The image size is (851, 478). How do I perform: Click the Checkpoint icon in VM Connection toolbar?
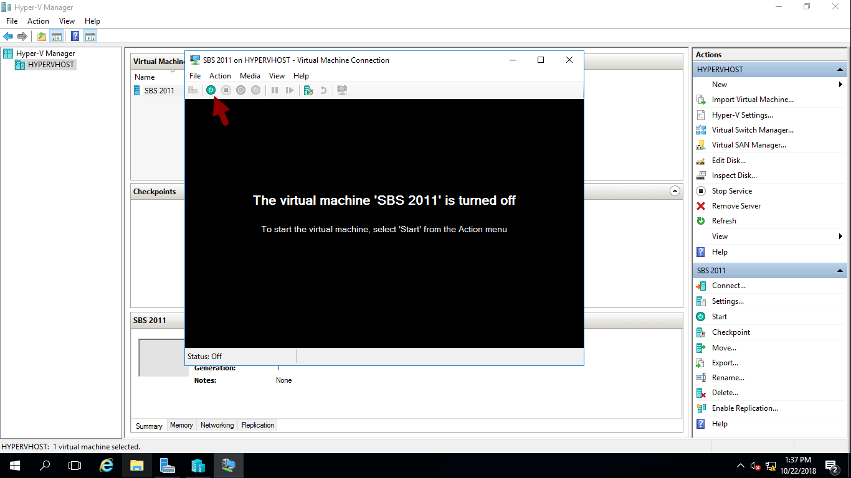[308, 90]
